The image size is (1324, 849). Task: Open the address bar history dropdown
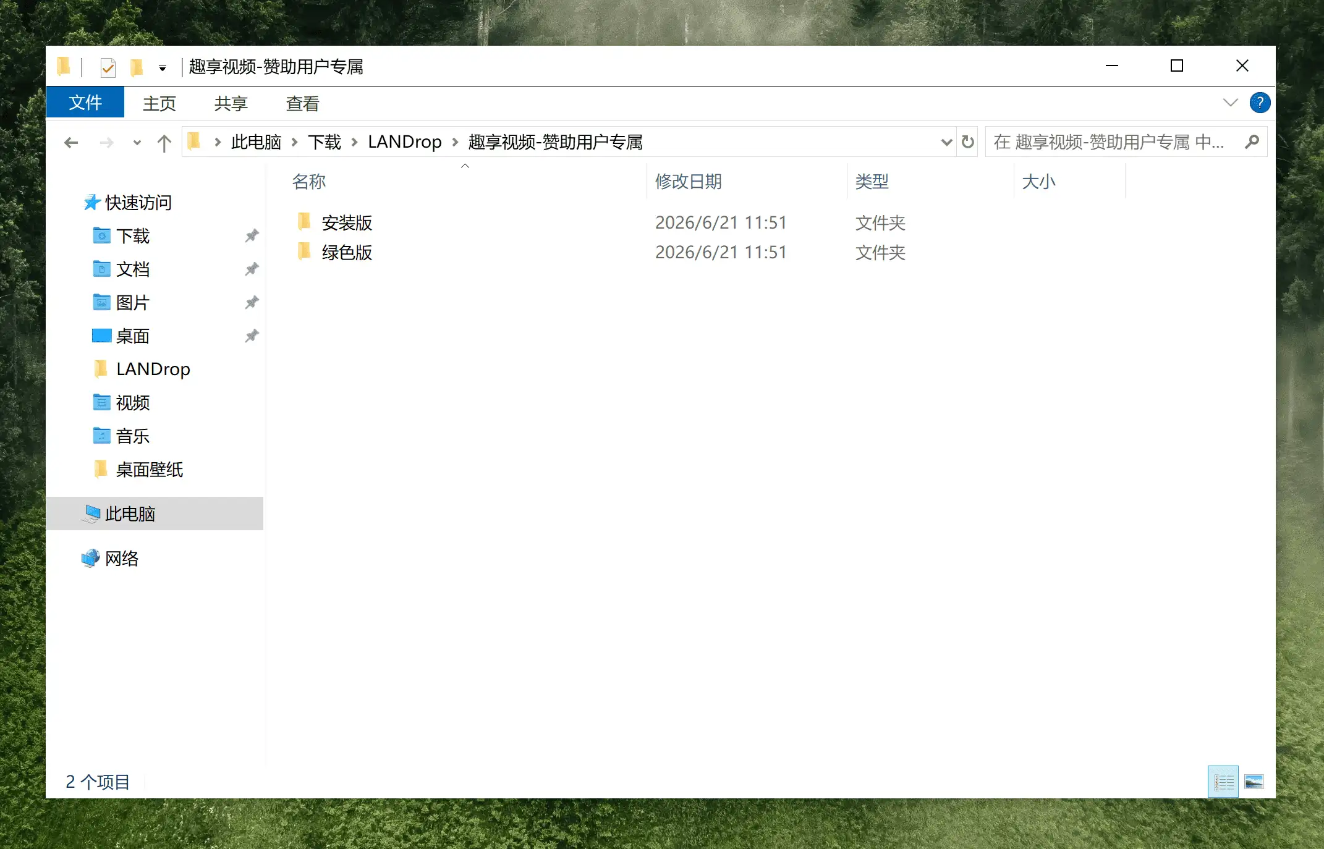[946, 143]
